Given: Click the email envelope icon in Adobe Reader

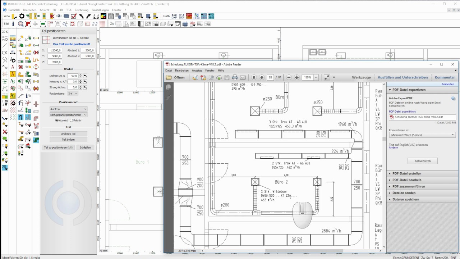Looking at the screenshot, I should point(243,77).
